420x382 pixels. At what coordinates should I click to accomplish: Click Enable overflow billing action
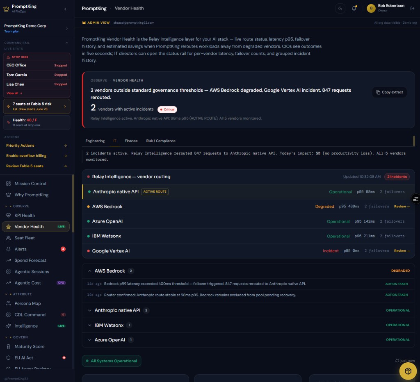point(37,156)
